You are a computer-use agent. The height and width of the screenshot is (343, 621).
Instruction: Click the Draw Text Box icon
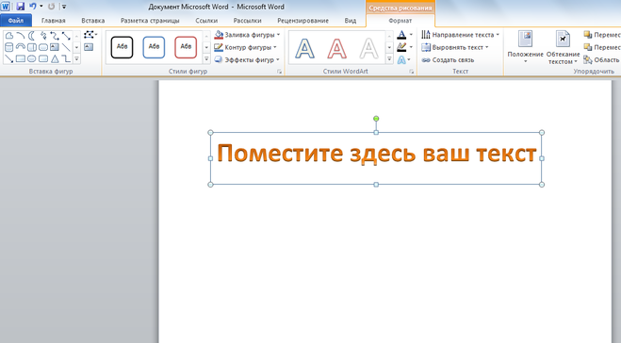pos(89,47)
